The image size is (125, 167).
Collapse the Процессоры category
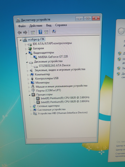[29, 95]
